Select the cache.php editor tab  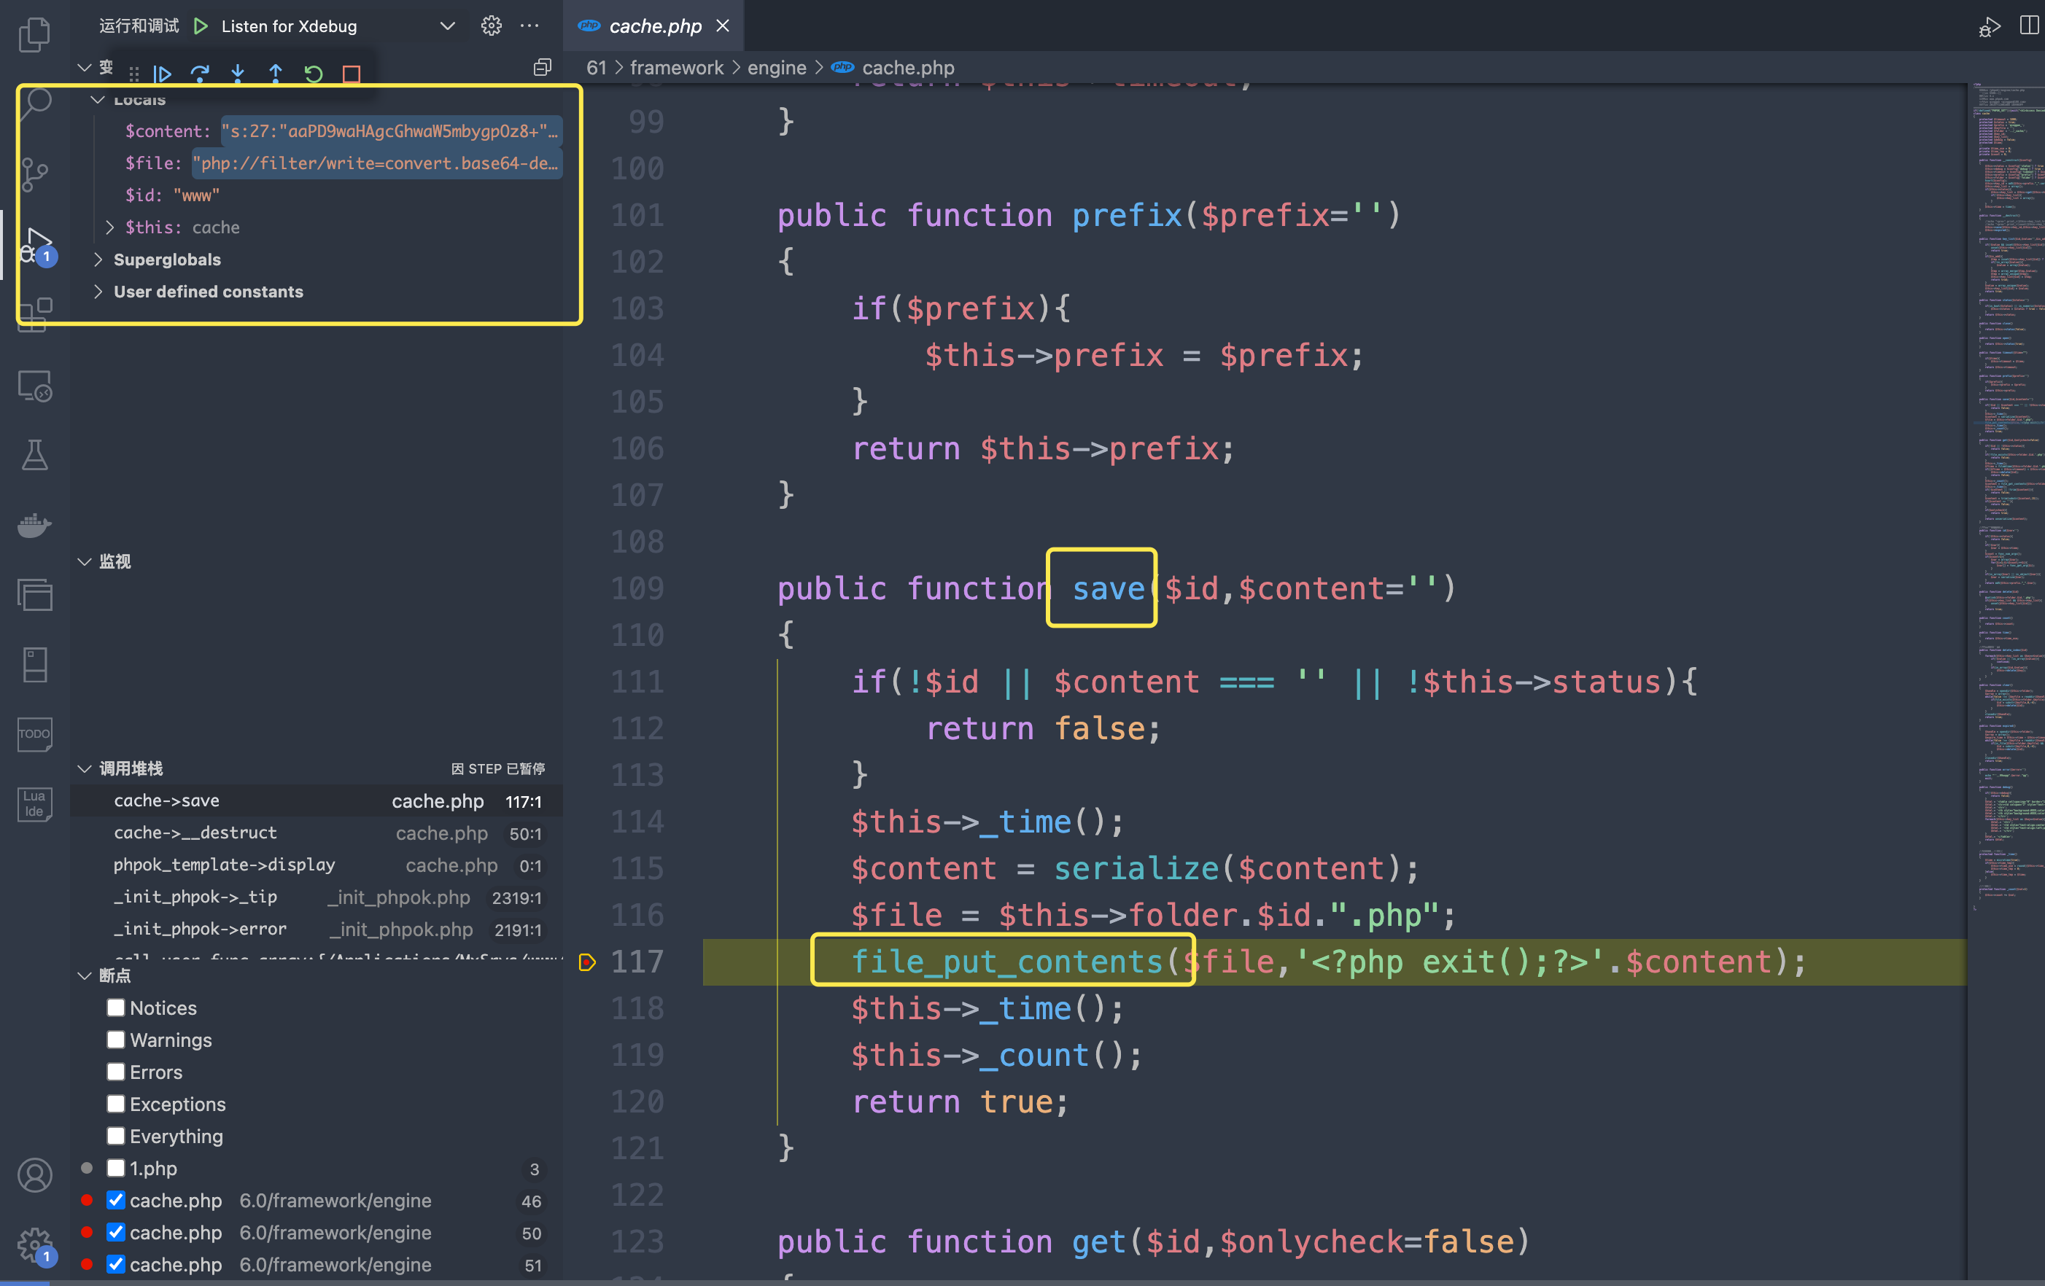[x=654, y=26]
